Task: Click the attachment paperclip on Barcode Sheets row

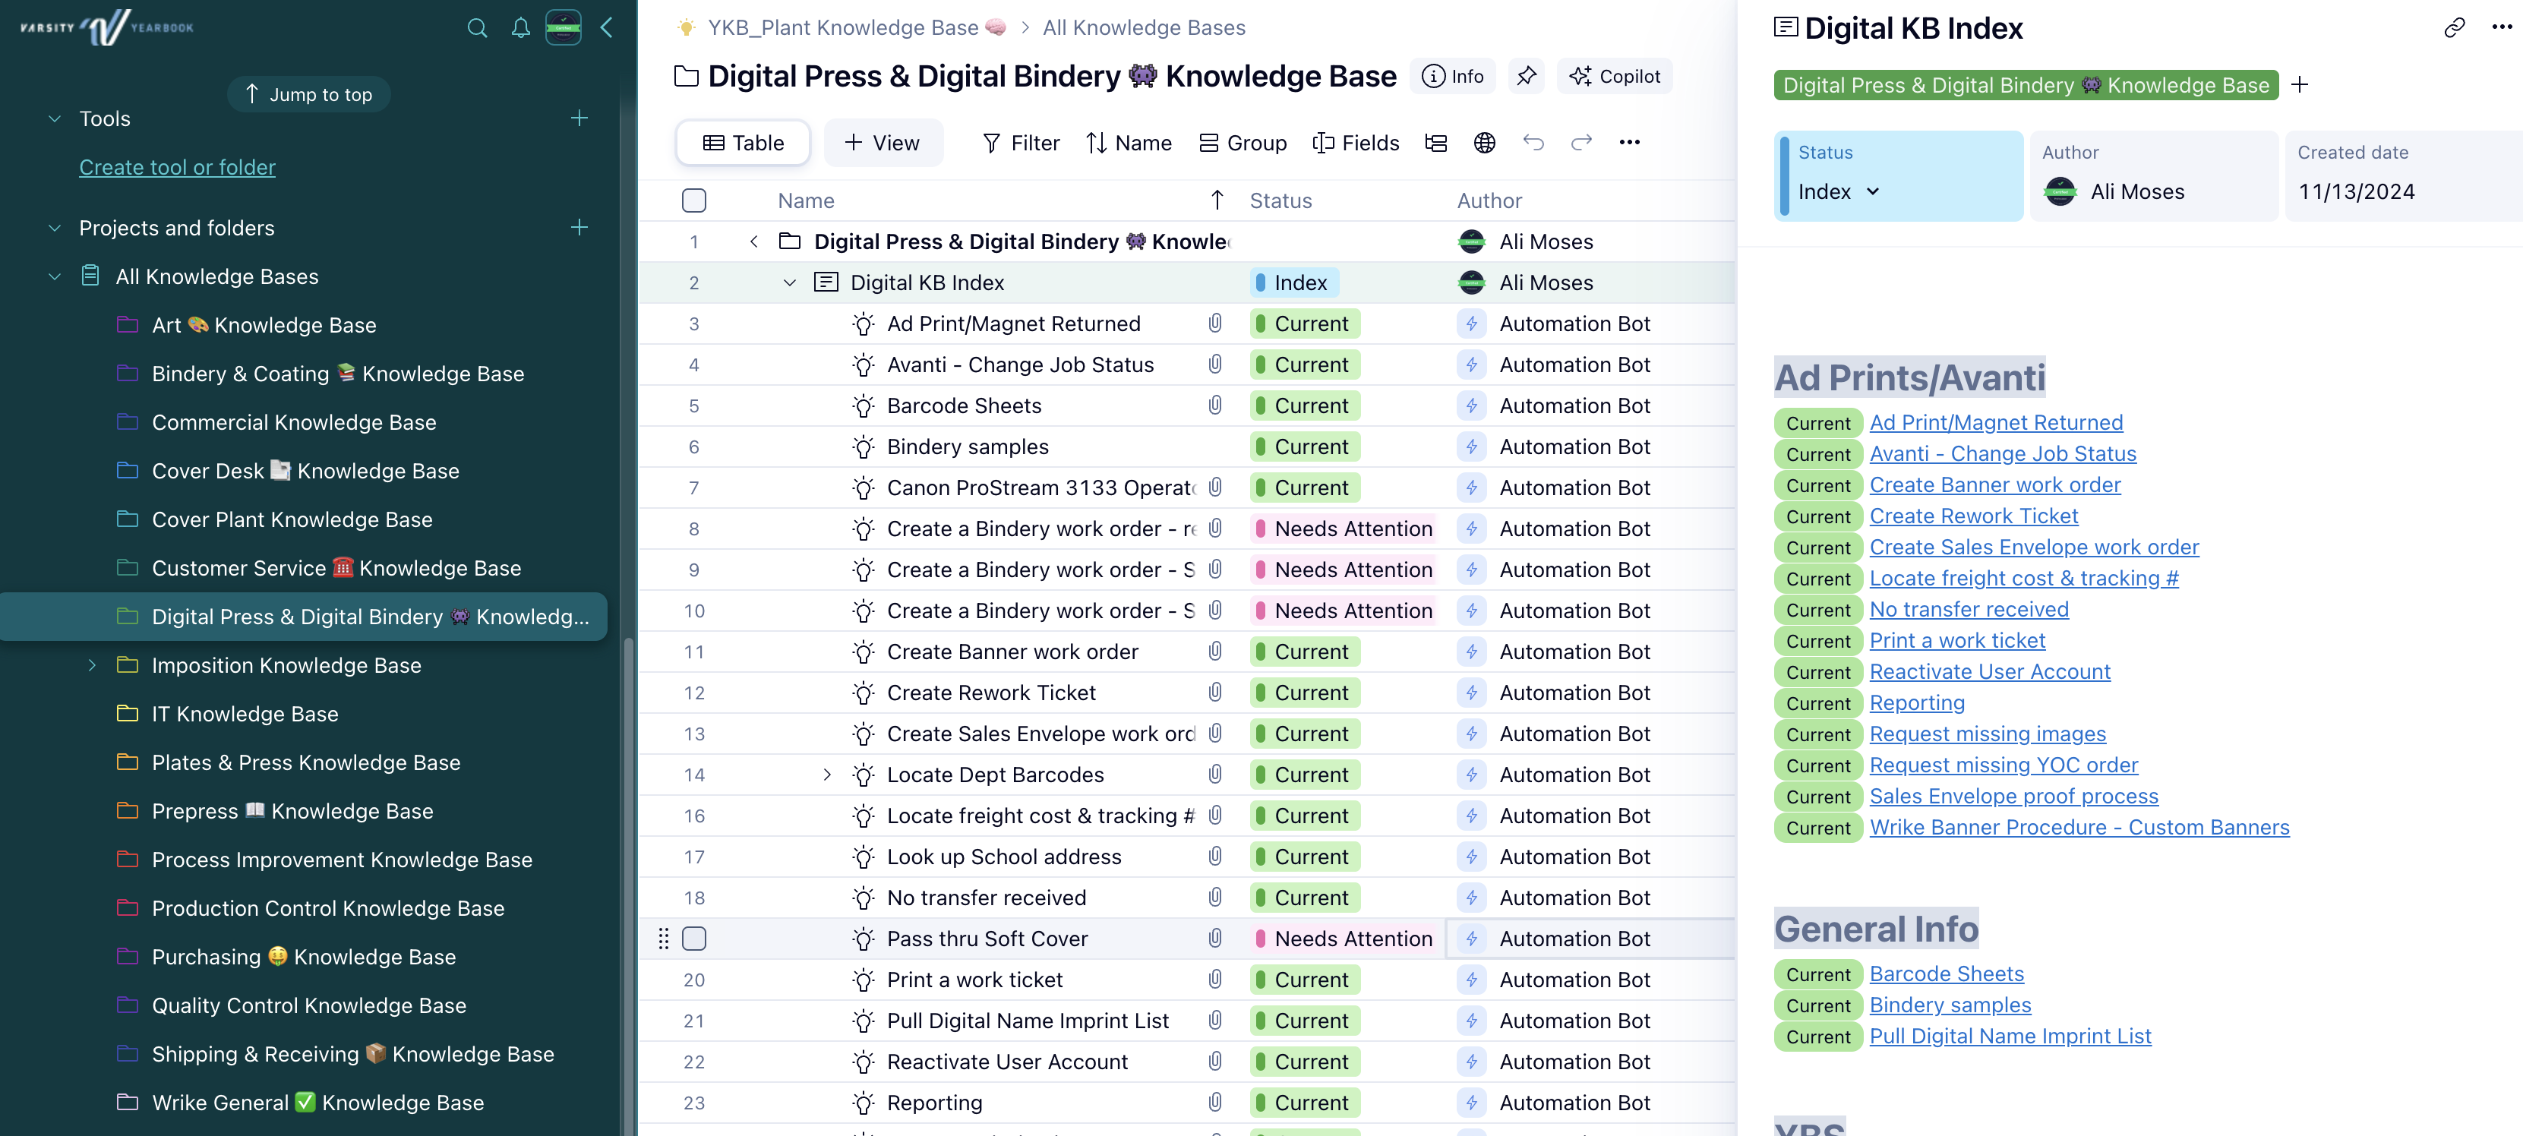Action: coord(1214,405)
